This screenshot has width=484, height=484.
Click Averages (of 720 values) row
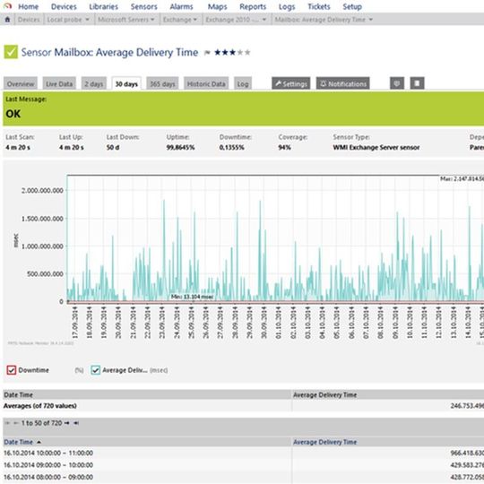[x=243, y=406]
